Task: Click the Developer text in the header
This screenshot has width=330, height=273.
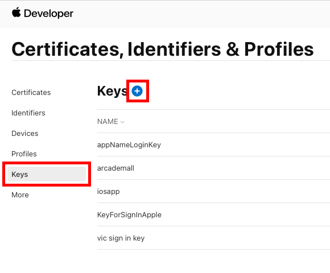Action: (x=48, y=14)
